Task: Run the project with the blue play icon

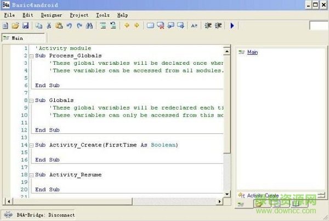Action: (x=232, y=26)
